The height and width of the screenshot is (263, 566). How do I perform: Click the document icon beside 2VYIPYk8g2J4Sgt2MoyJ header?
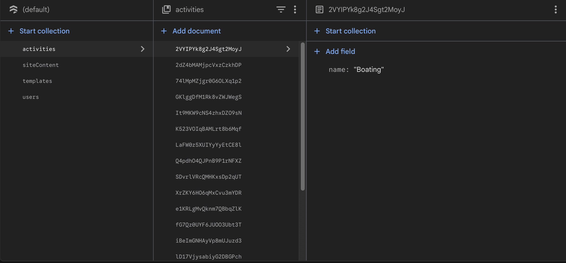click(319, 9)
